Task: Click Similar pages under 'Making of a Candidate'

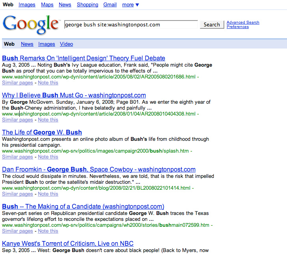Action: tap(17, 231)
